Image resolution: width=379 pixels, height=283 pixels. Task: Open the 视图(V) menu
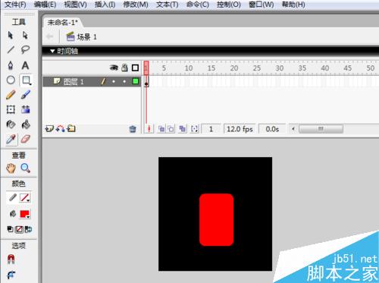click(x=75, y=5)
